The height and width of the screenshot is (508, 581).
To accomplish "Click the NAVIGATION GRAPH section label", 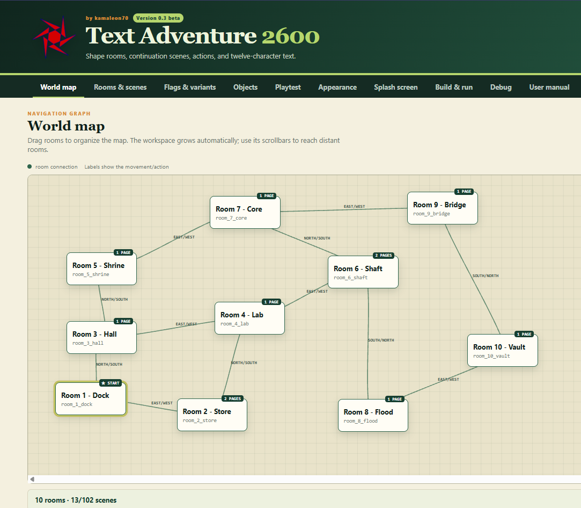I will tap(59, 113).
